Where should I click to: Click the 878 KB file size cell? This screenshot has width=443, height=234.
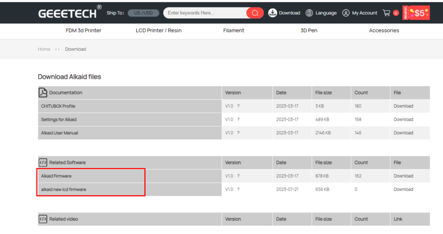[322, 176]
